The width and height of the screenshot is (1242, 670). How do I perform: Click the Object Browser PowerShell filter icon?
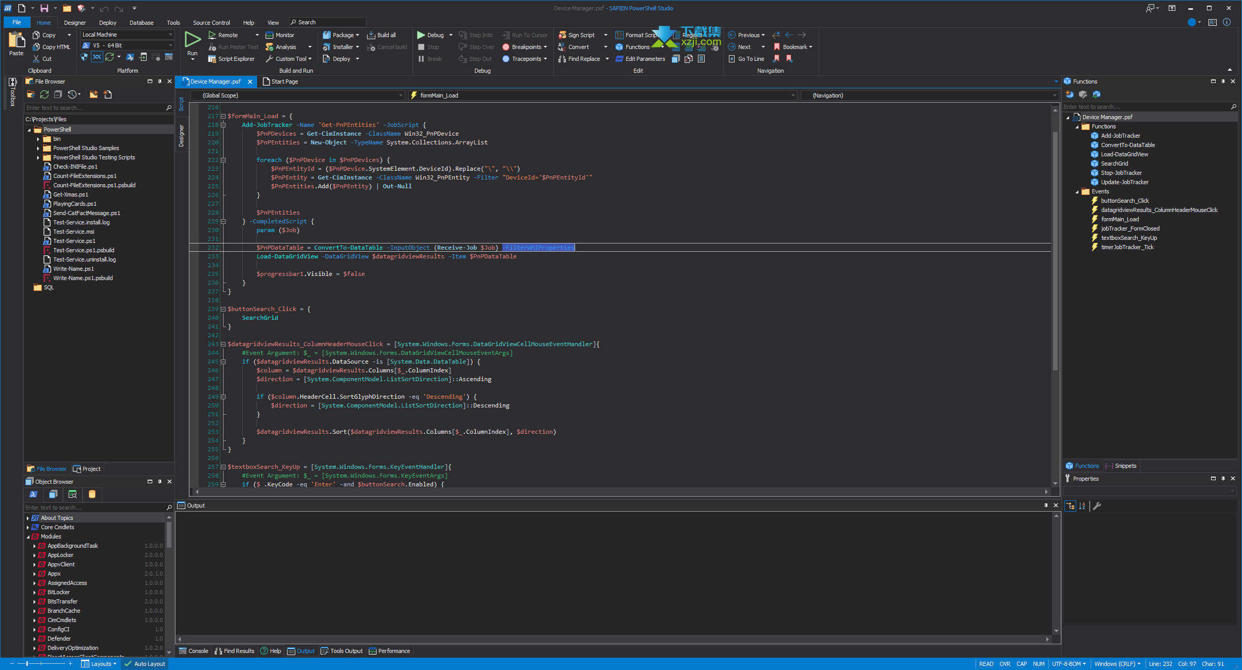(34, 494)
